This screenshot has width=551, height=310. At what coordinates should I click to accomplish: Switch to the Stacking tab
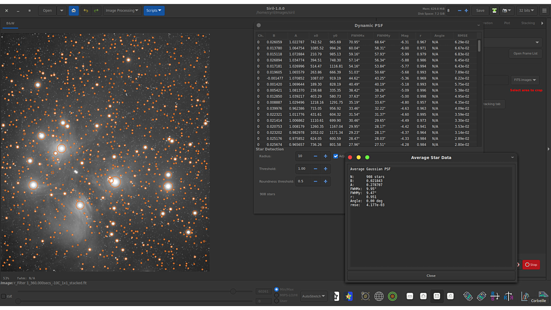pyautogui.click(x=528, y=23)
